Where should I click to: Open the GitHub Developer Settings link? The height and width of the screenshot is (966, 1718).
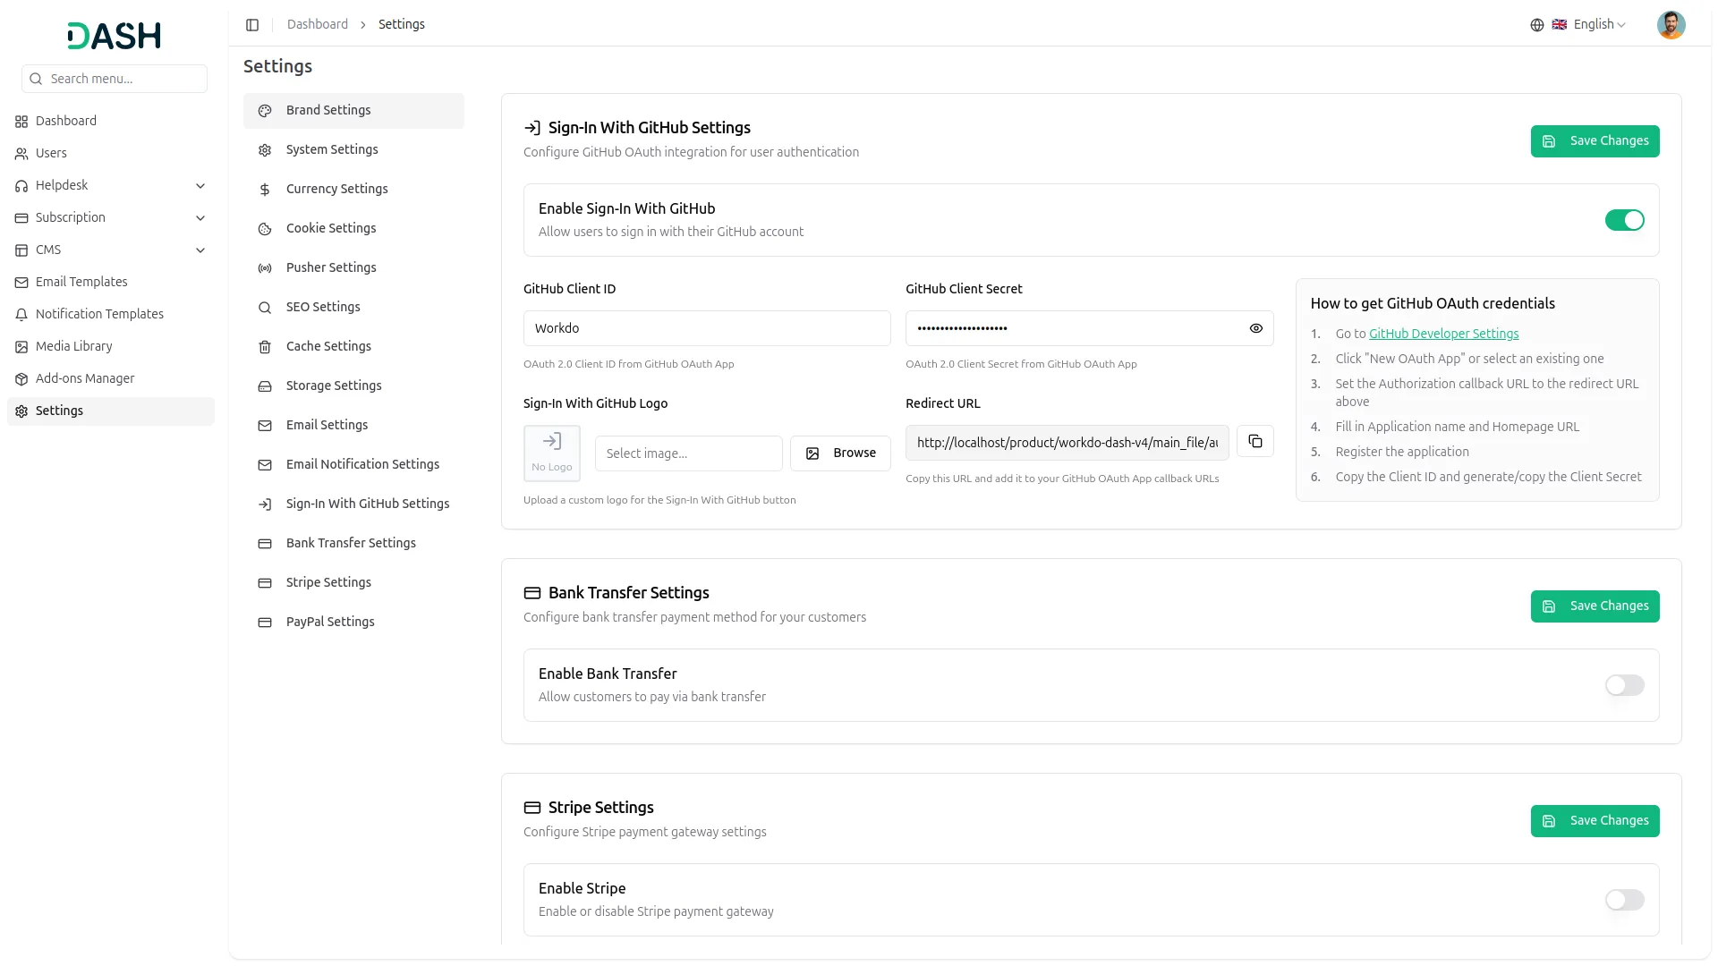(1444, 333)
